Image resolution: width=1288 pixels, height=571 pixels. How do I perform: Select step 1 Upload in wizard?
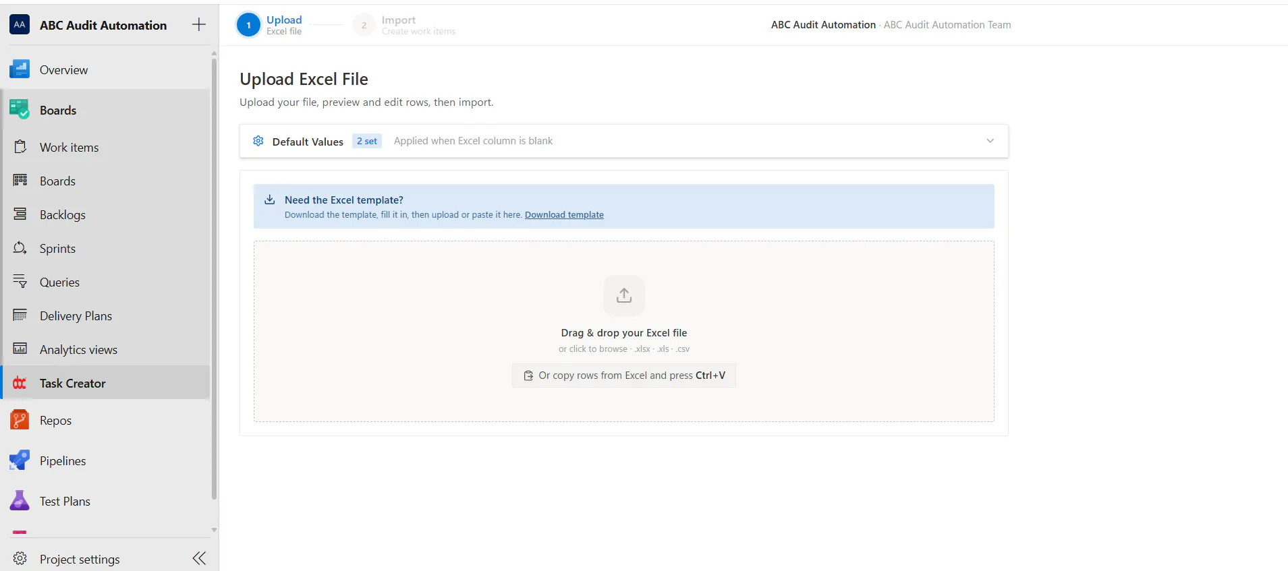(270, 25)
